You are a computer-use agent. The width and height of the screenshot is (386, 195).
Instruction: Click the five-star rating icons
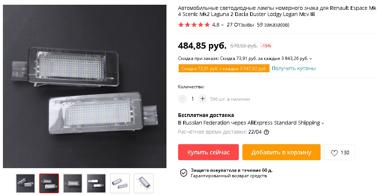(x=194, y=25)
